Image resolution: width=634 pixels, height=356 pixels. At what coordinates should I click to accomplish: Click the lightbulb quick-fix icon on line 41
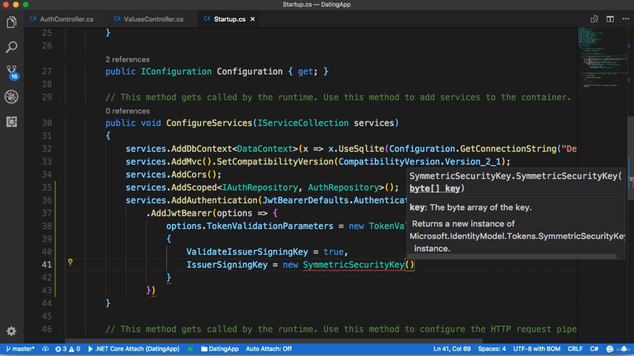[70, 262]
